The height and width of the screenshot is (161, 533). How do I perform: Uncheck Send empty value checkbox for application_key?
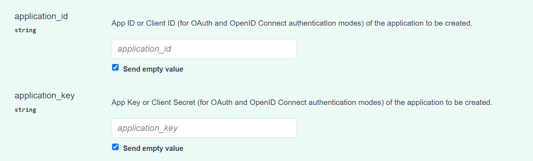[115, 147]
